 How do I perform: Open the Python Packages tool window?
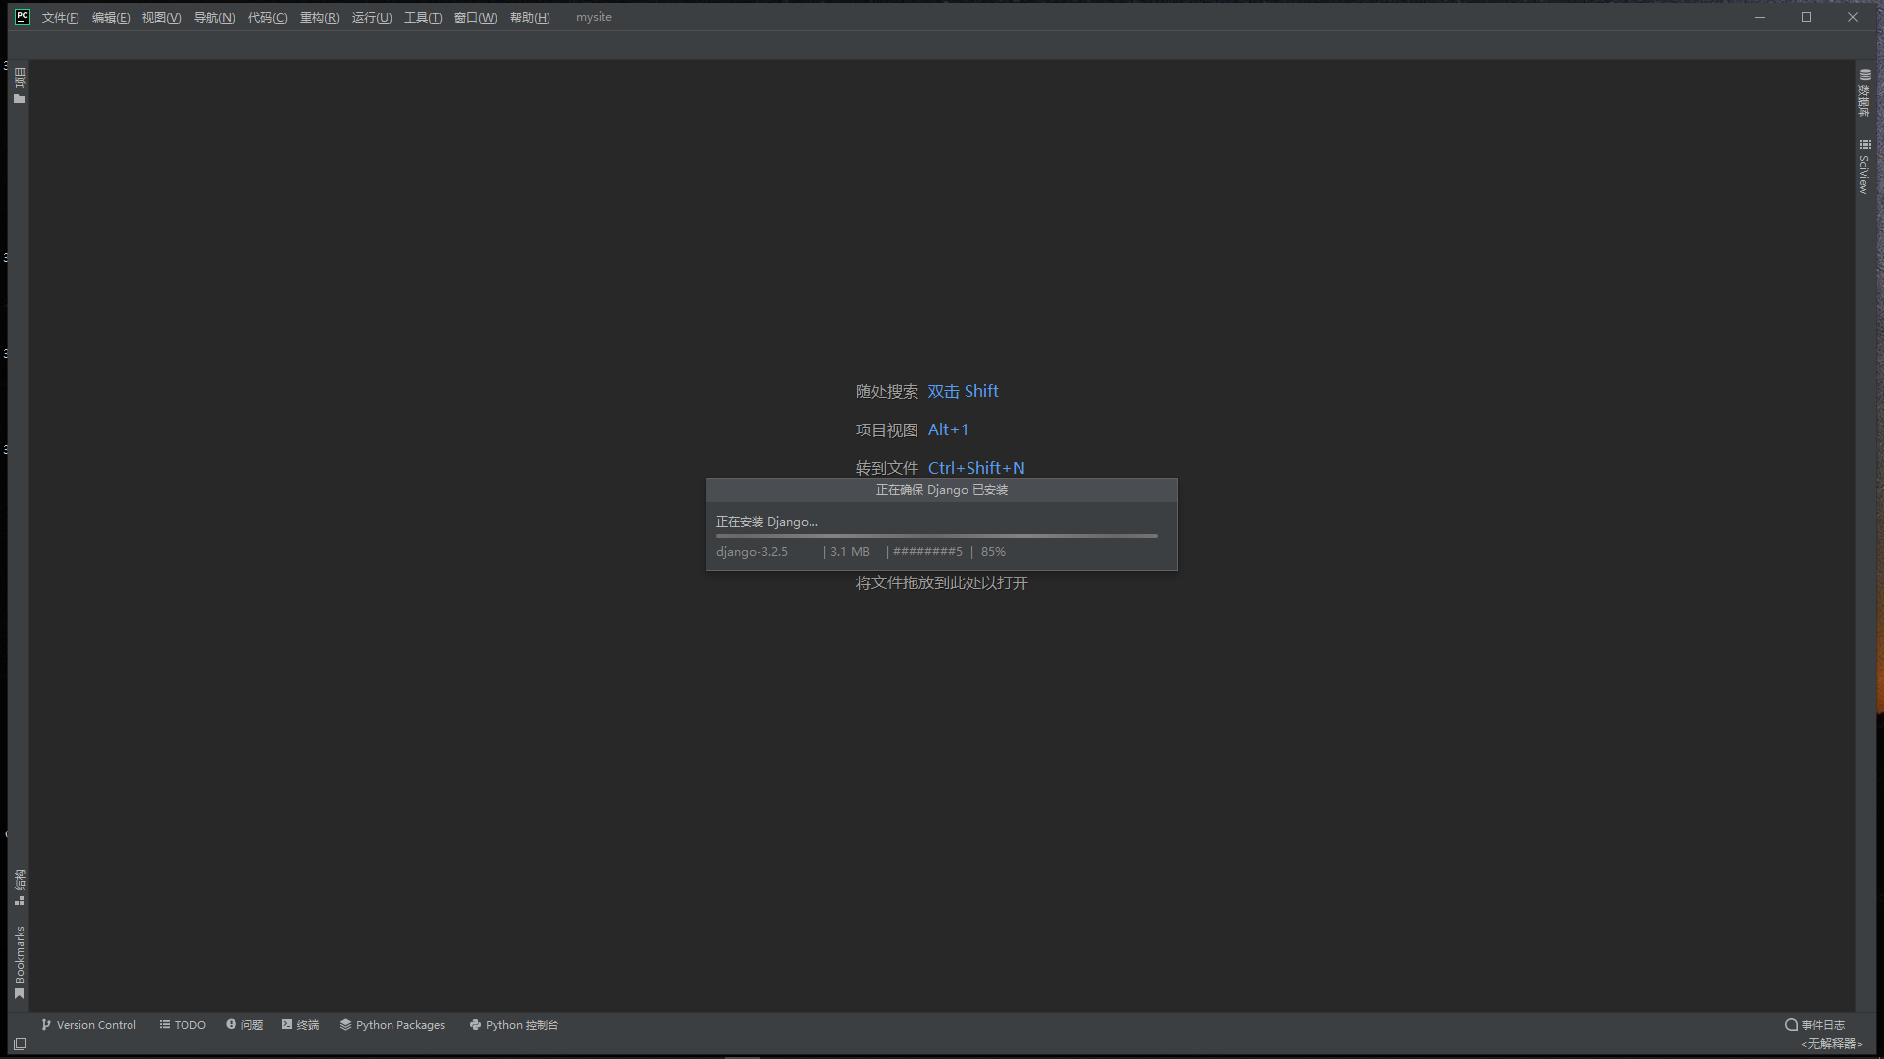point(392,1025)
